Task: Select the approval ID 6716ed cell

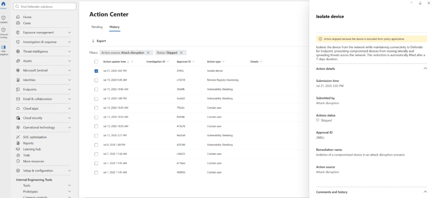Action: [181, 163]
